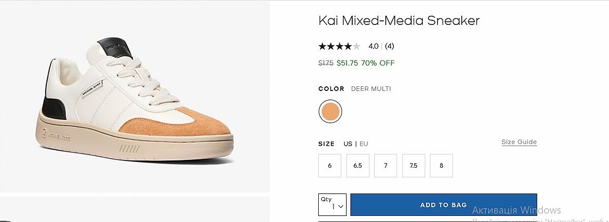Click the 70% OFF discount label

378,63
